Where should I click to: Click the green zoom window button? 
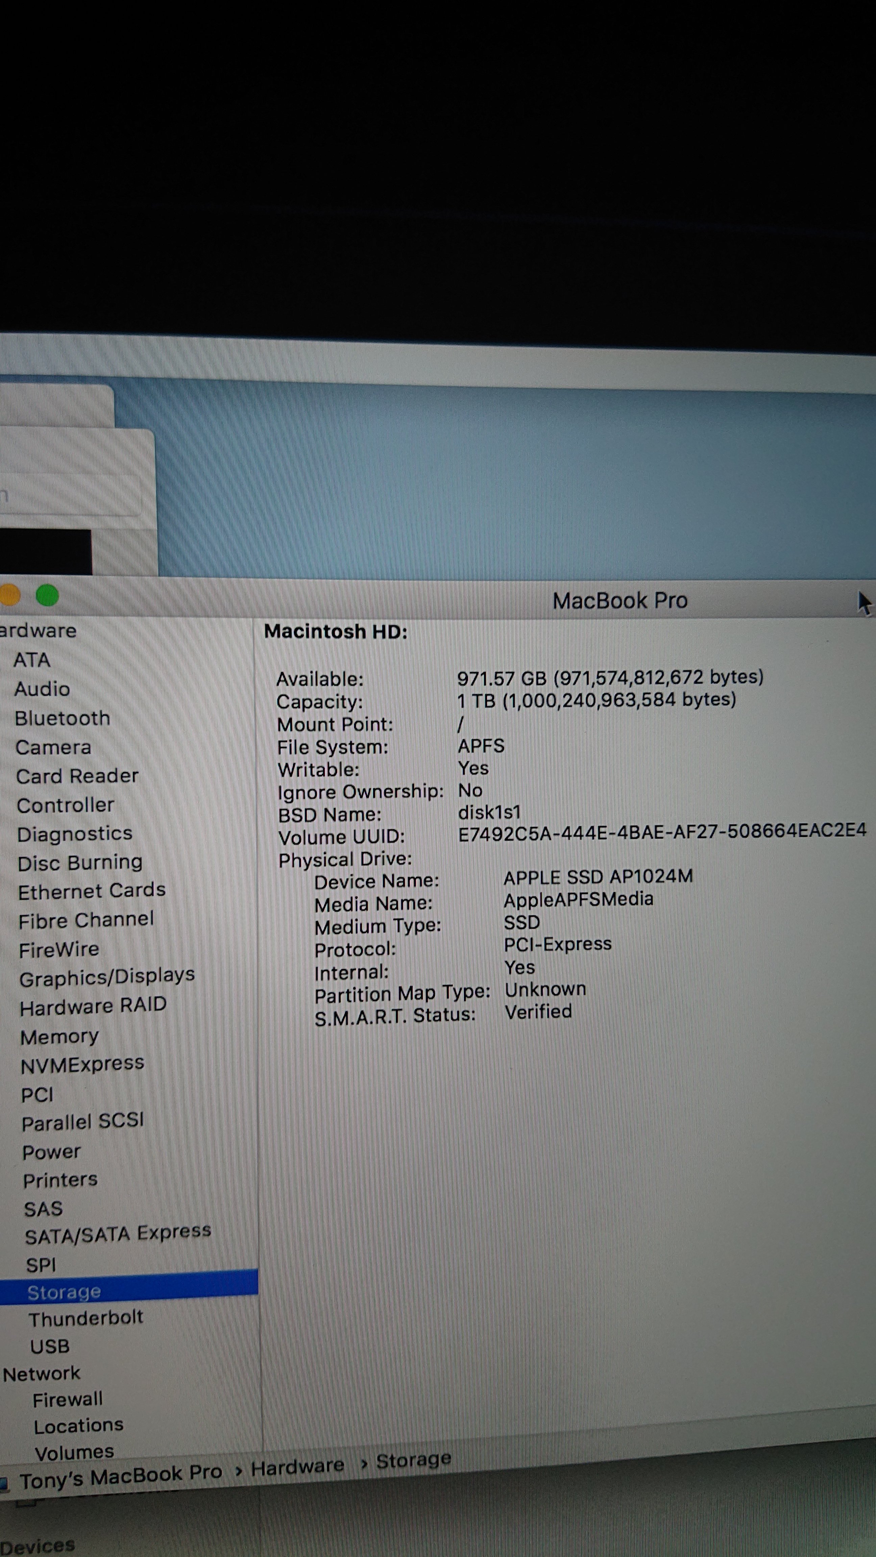coord(47,595)
